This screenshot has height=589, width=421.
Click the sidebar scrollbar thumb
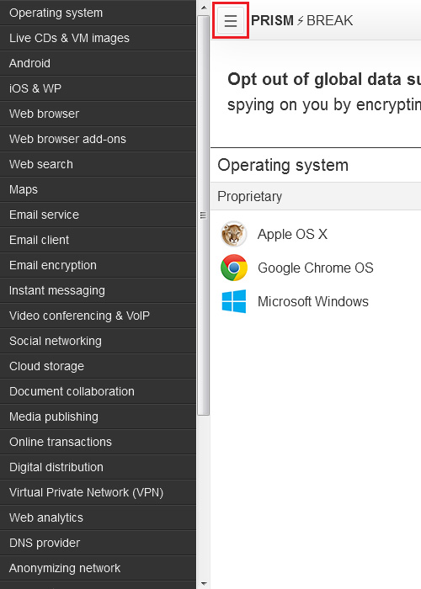click(x=204, y=215)
